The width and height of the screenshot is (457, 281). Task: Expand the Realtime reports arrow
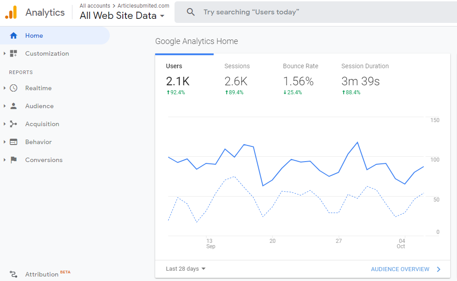tap(4, 88)
